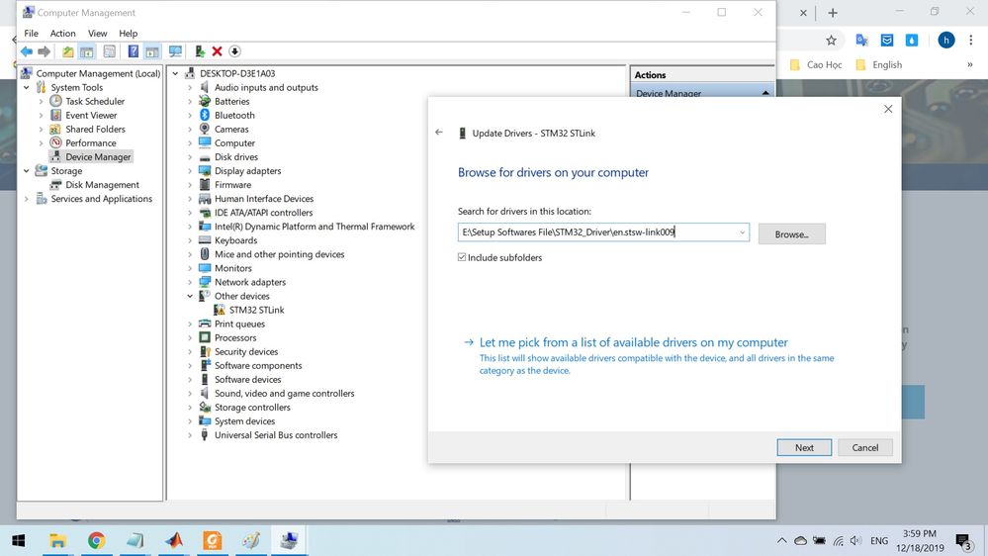Screen dimensions: 988x556
Task: Open File Explorer from the taskbar
Action: point(57,540)
